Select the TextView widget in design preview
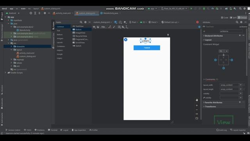Screen dimensions: 250x141 coord(145,41)
